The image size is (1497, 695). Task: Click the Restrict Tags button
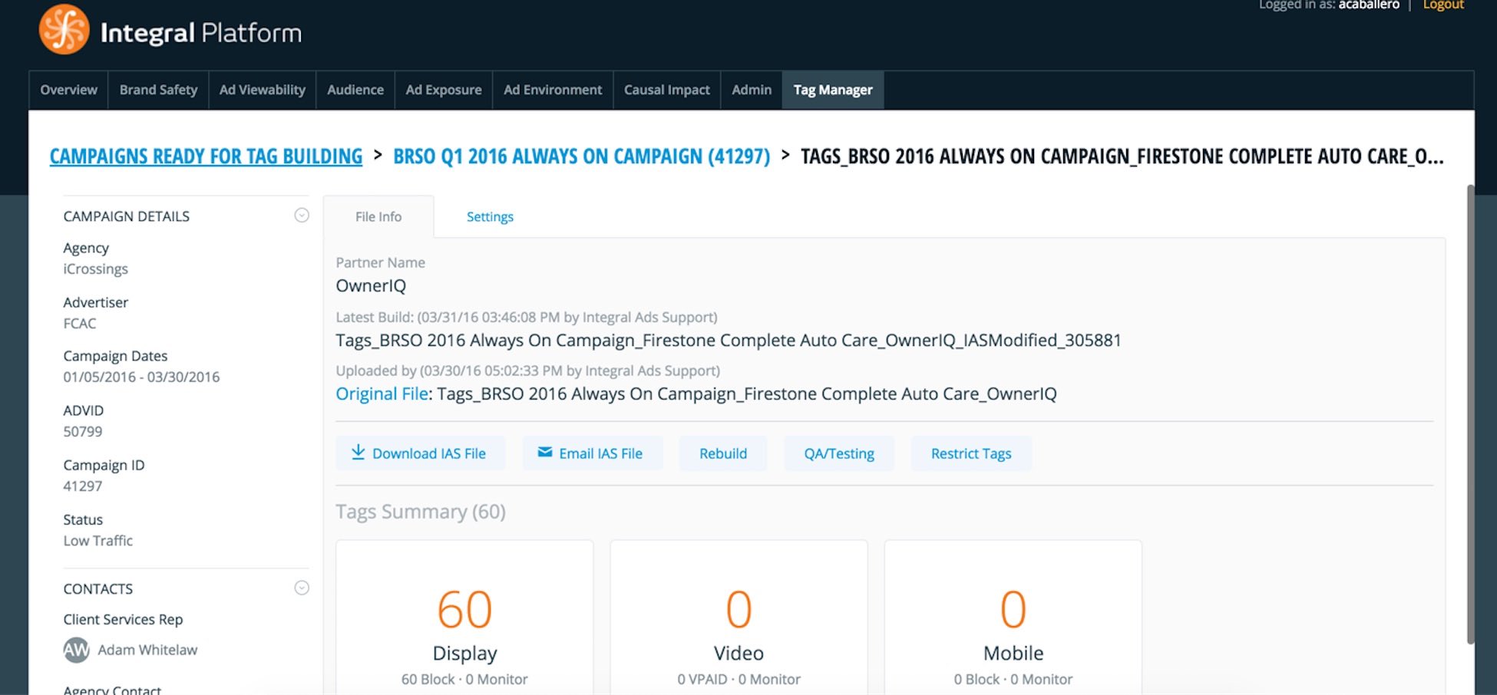(971, 453)
